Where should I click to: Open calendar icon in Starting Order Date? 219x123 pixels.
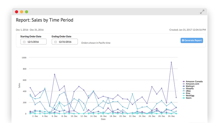click(24, 42)
